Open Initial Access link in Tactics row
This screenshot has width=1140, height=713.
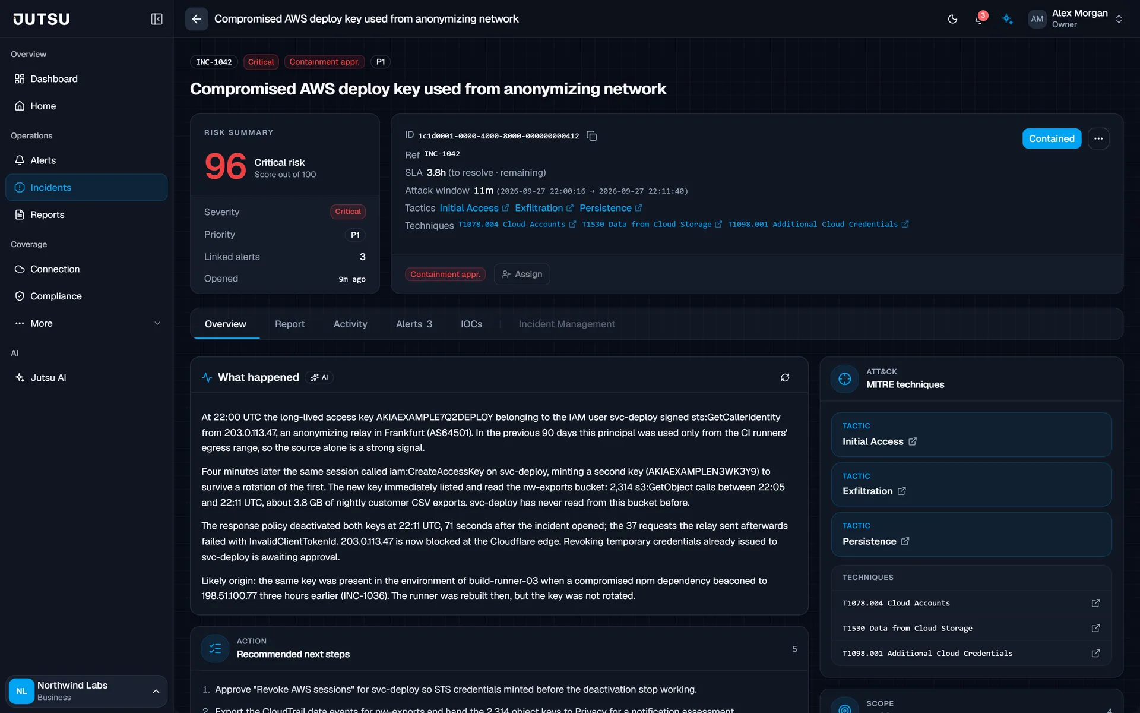474,208
